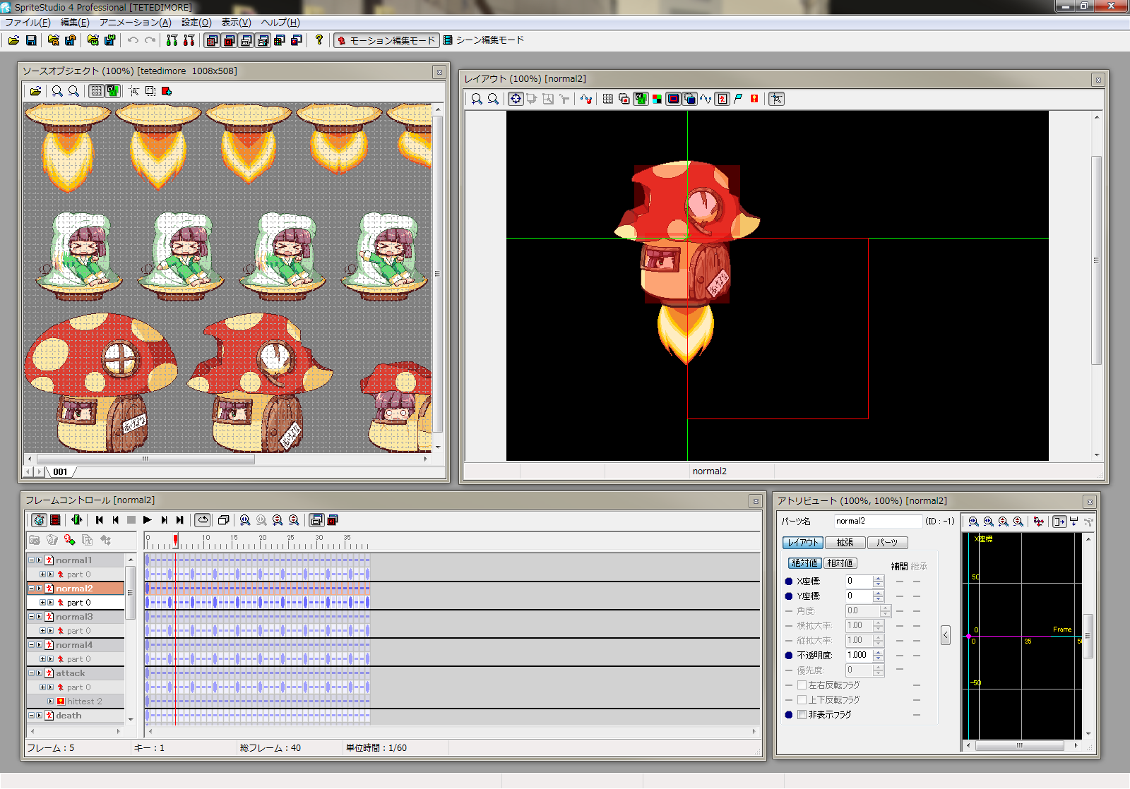1130x789 pixels.
Task: Open help with the question mark icon
Action: 319,40
